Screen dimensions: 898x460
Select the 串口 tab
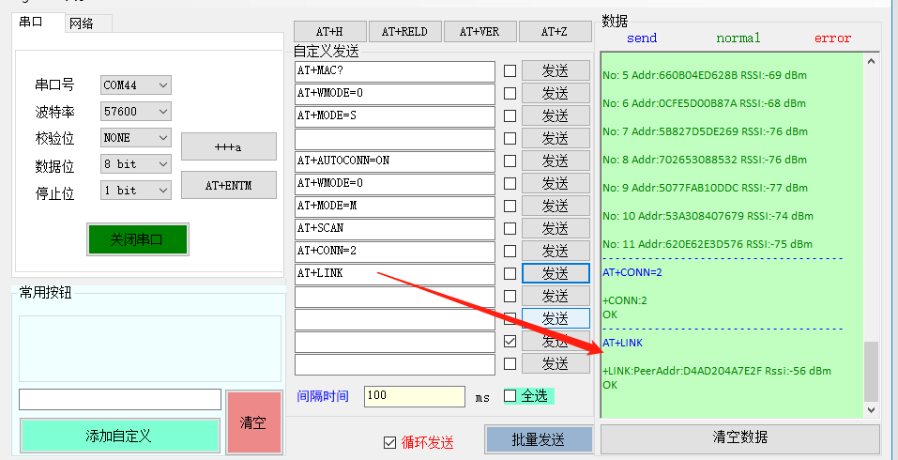[32, 23]
